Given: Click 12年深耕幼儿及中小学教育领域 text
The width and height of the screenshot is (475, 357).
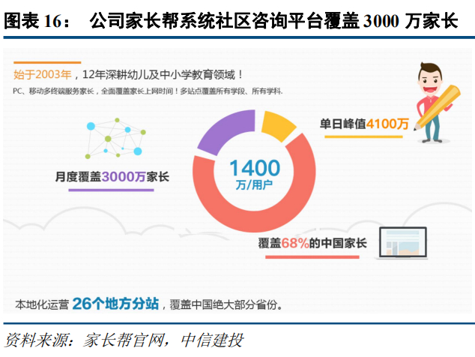Looking at the screenshot, I should (x=163, y=74).
